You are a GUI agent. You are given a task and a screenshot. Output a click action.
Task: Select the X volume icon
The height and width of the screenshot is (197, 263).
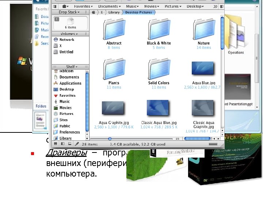coord(56,46)
